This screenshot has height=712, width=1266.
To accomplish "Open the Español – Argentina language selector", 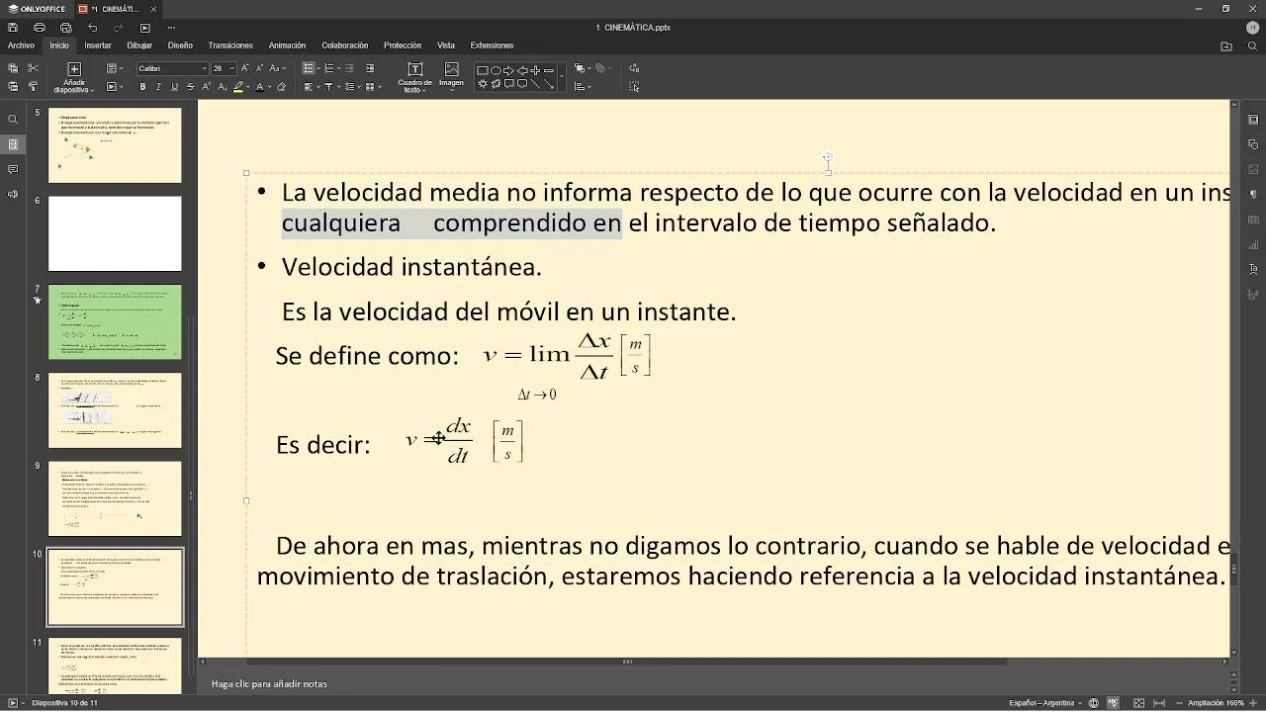I will pyautogui.click(x=1045, y=703).
